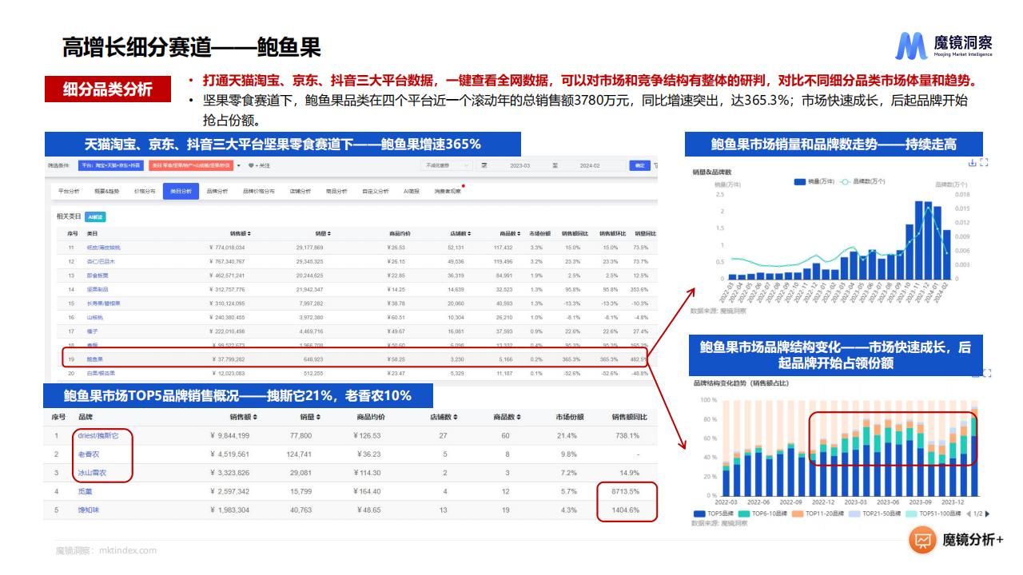
Task: Open the 鲍鱼果 category link
Action: pos(95,359)
